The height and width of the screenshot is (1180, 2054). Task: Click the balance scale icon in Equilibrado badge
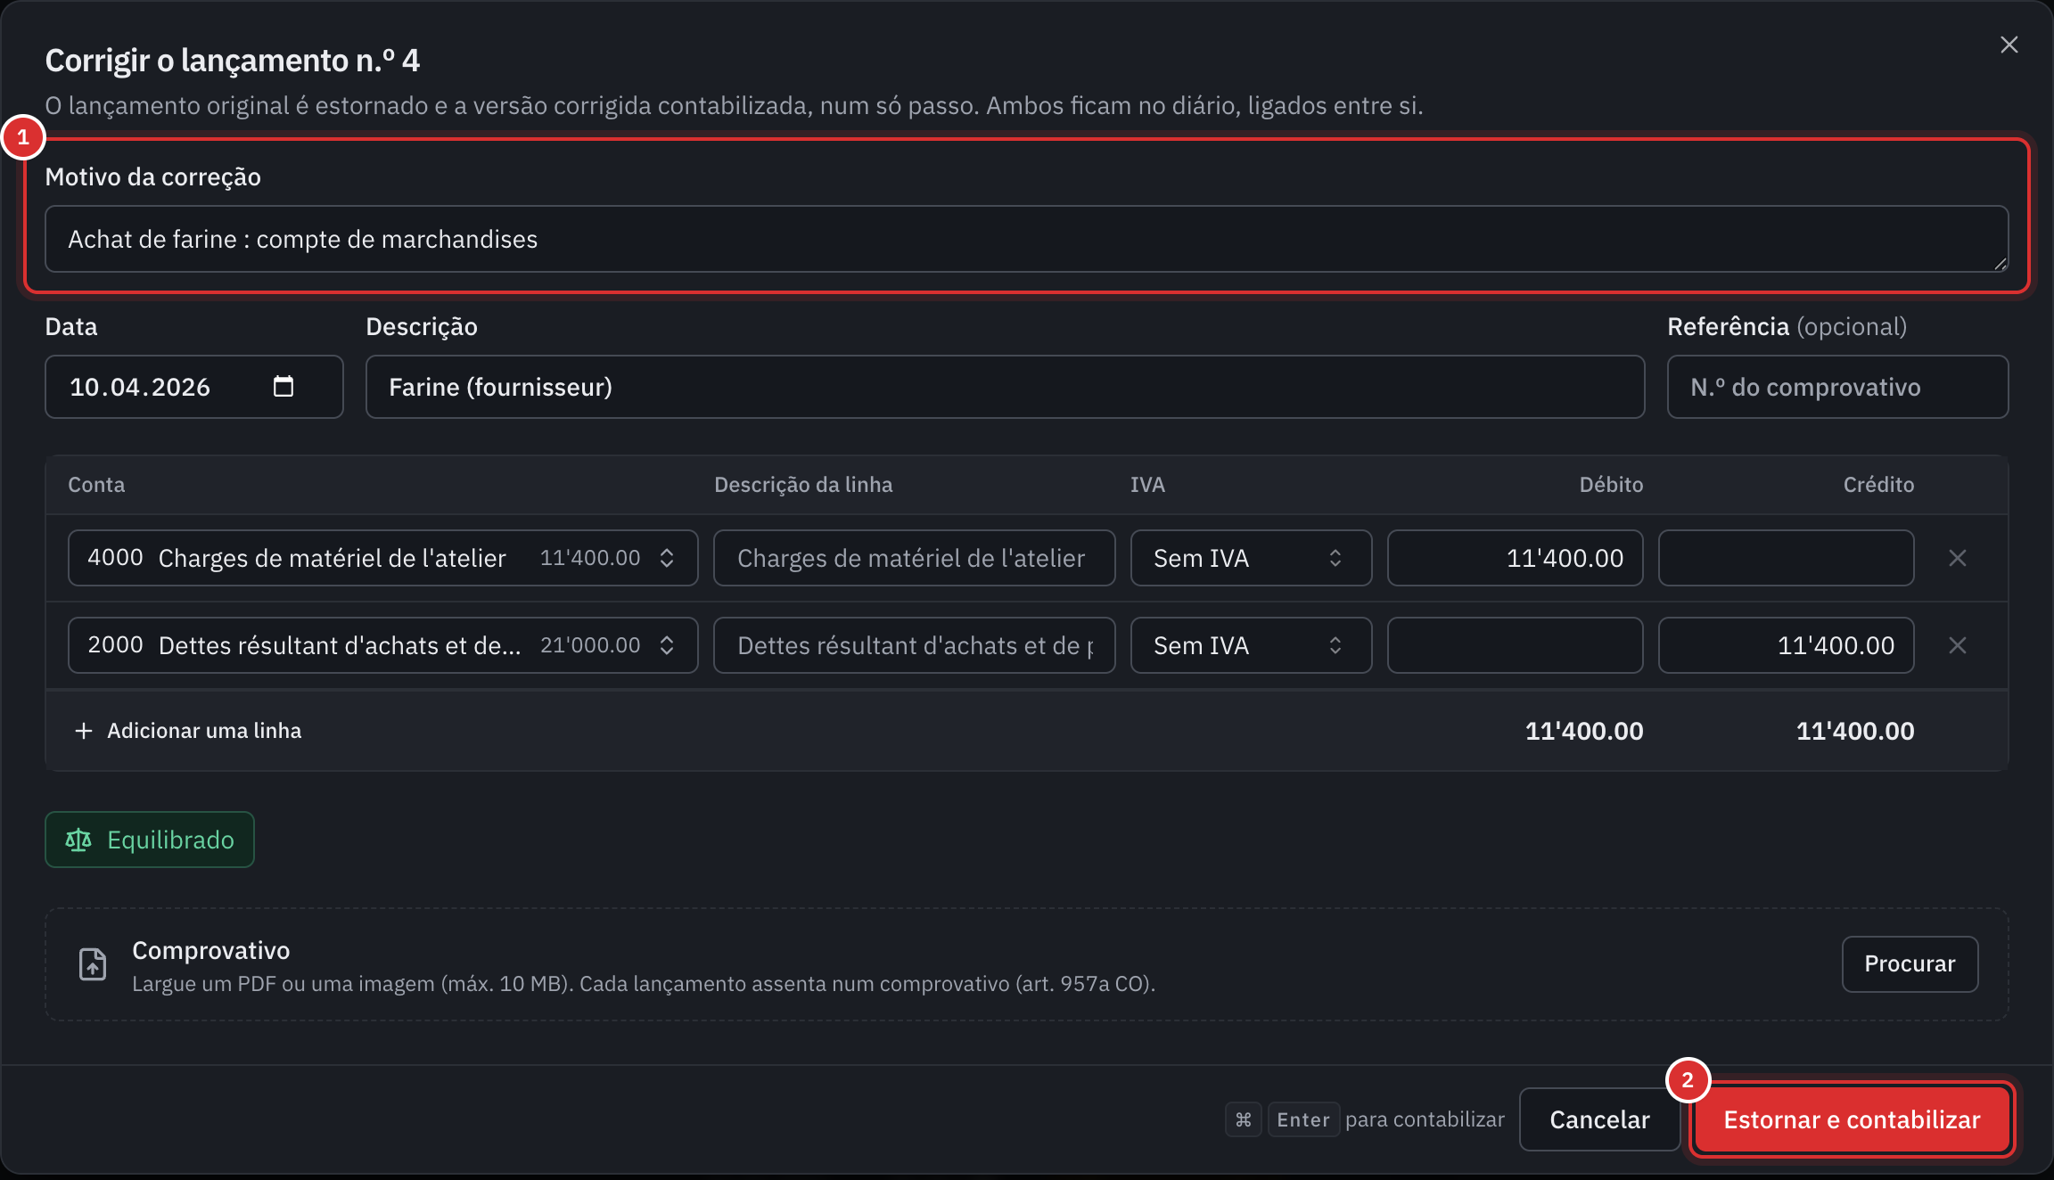click(78, 840)
